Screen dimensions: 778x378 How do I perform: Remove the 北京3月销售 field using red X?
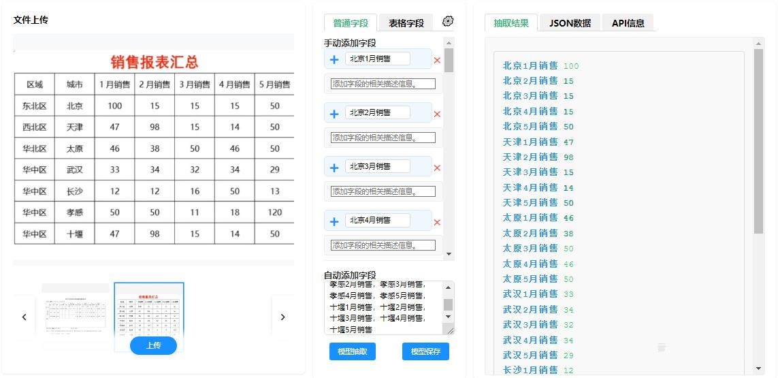(x=437, y=168)
